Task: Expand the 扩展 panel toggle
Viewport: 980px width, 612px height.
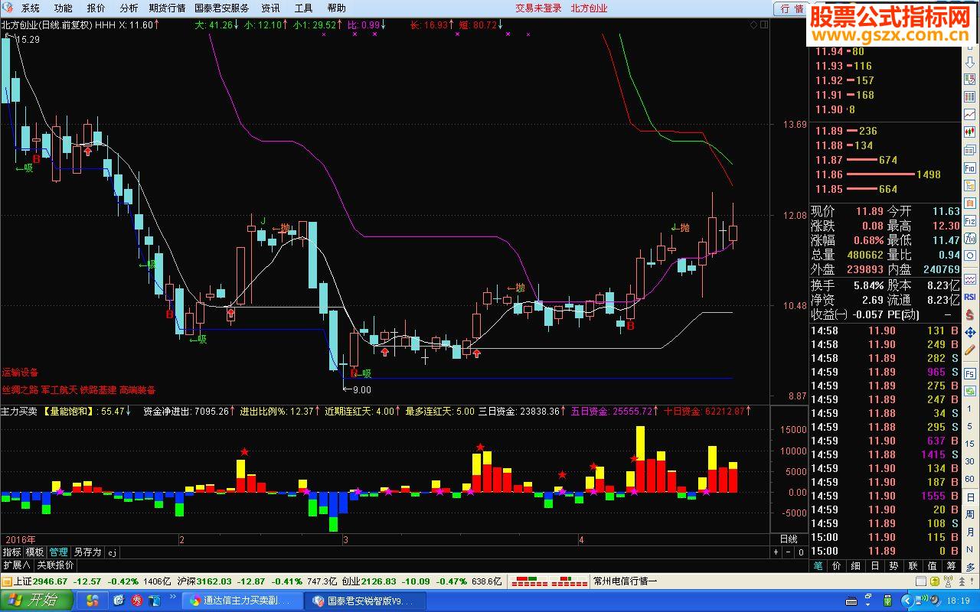Action: [x=16, y=565]
